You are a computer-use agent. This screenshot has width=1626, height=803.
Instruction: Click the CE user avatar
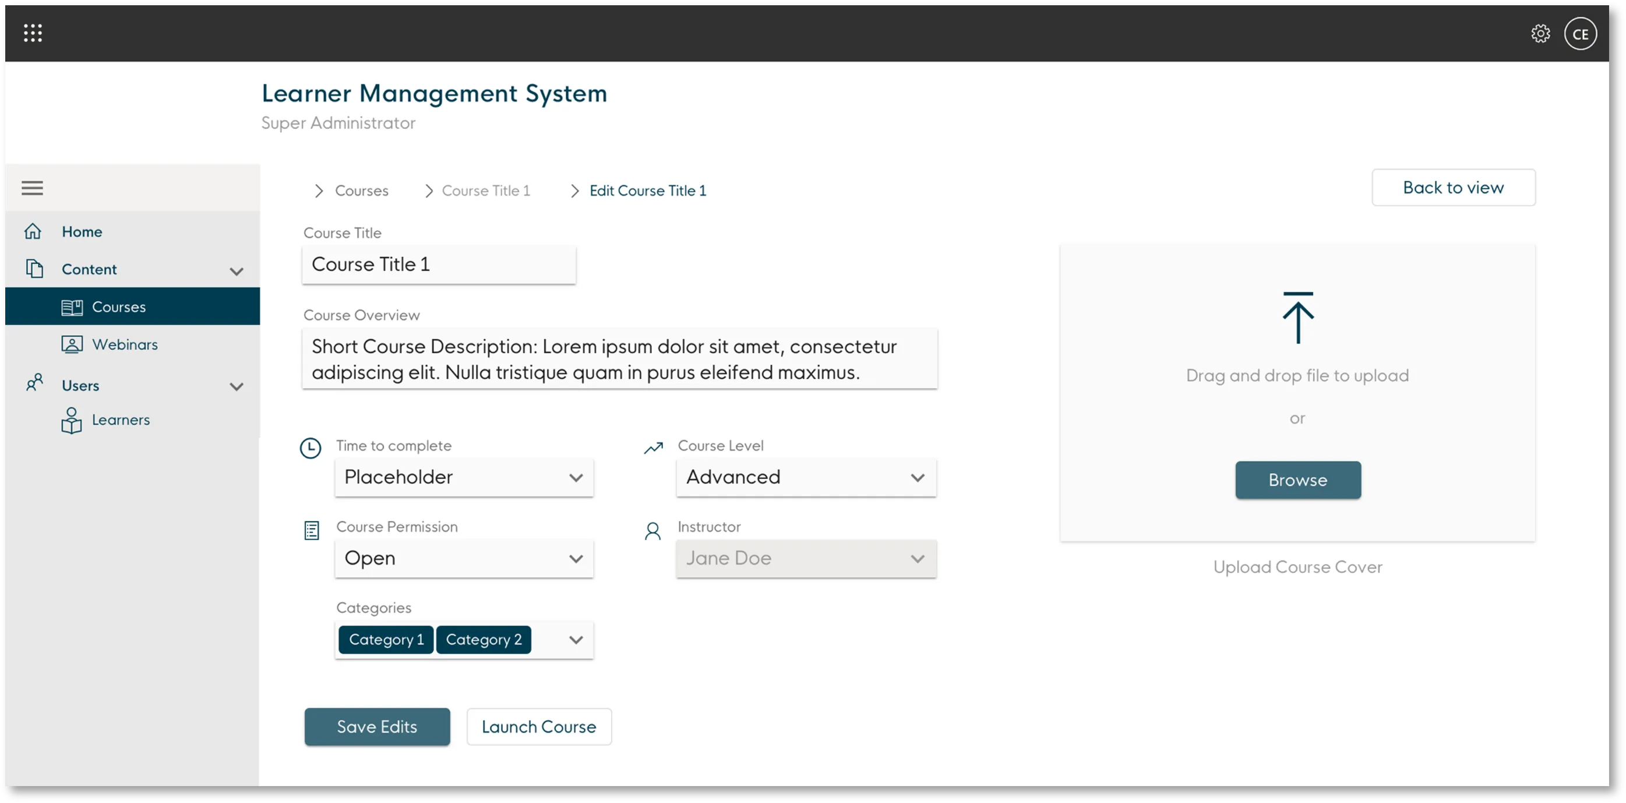click(1580, 34)
